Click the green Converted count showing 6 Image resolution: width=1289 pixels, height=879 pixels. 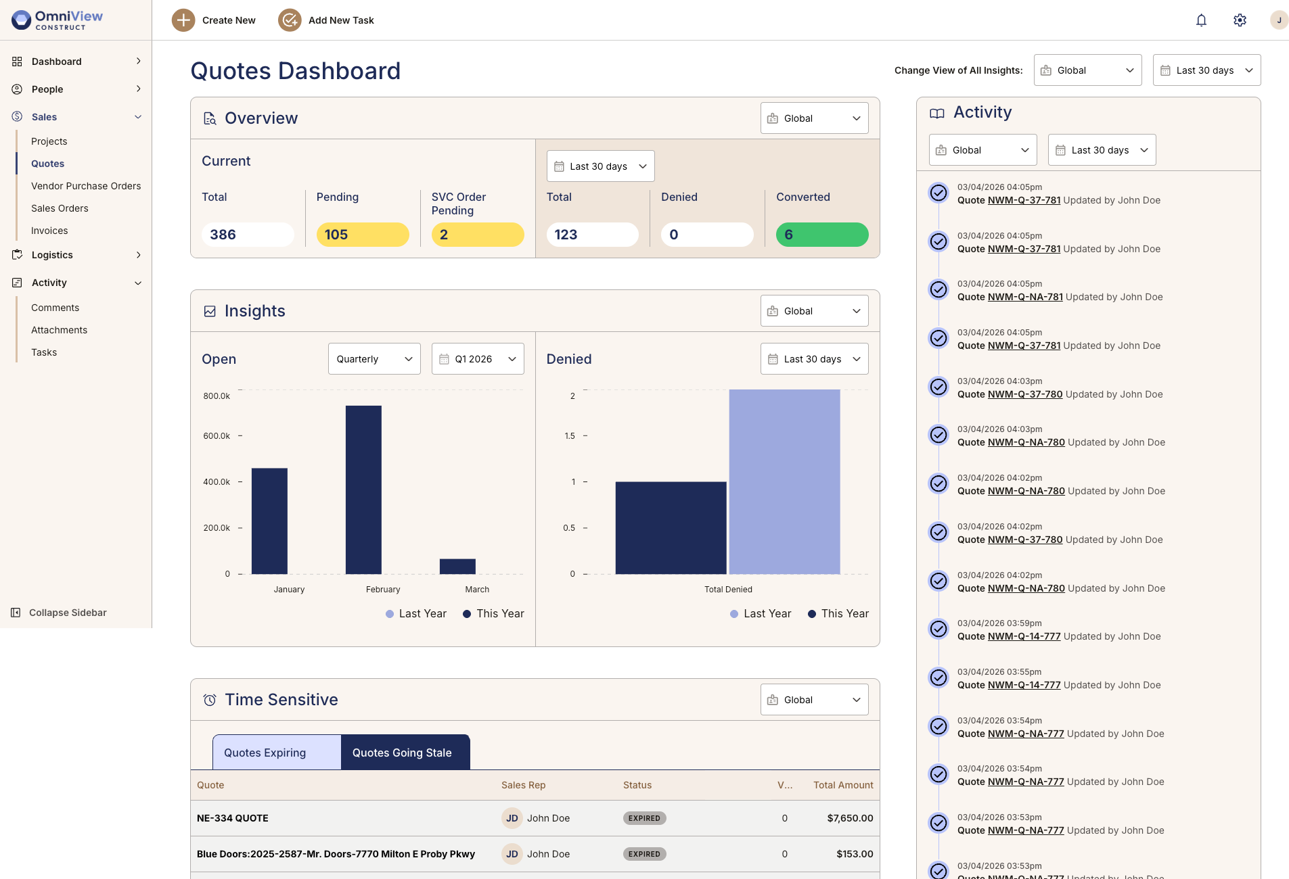821,235
